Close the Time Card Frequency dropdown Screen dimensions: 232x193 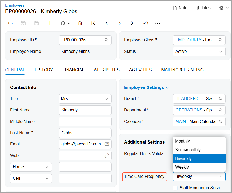[x=220, y=177]
